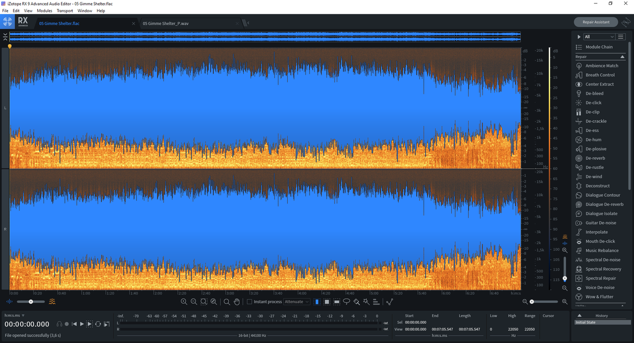Expand the tab overflow arrows
This screenshot has height=343, width=634.
point(246,23)
